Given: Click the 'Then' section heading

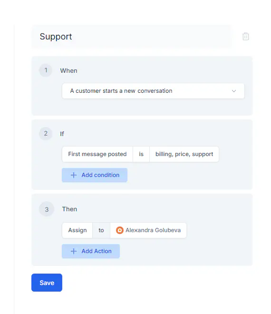Looking at the screenshot, I should tap(69, 209).
